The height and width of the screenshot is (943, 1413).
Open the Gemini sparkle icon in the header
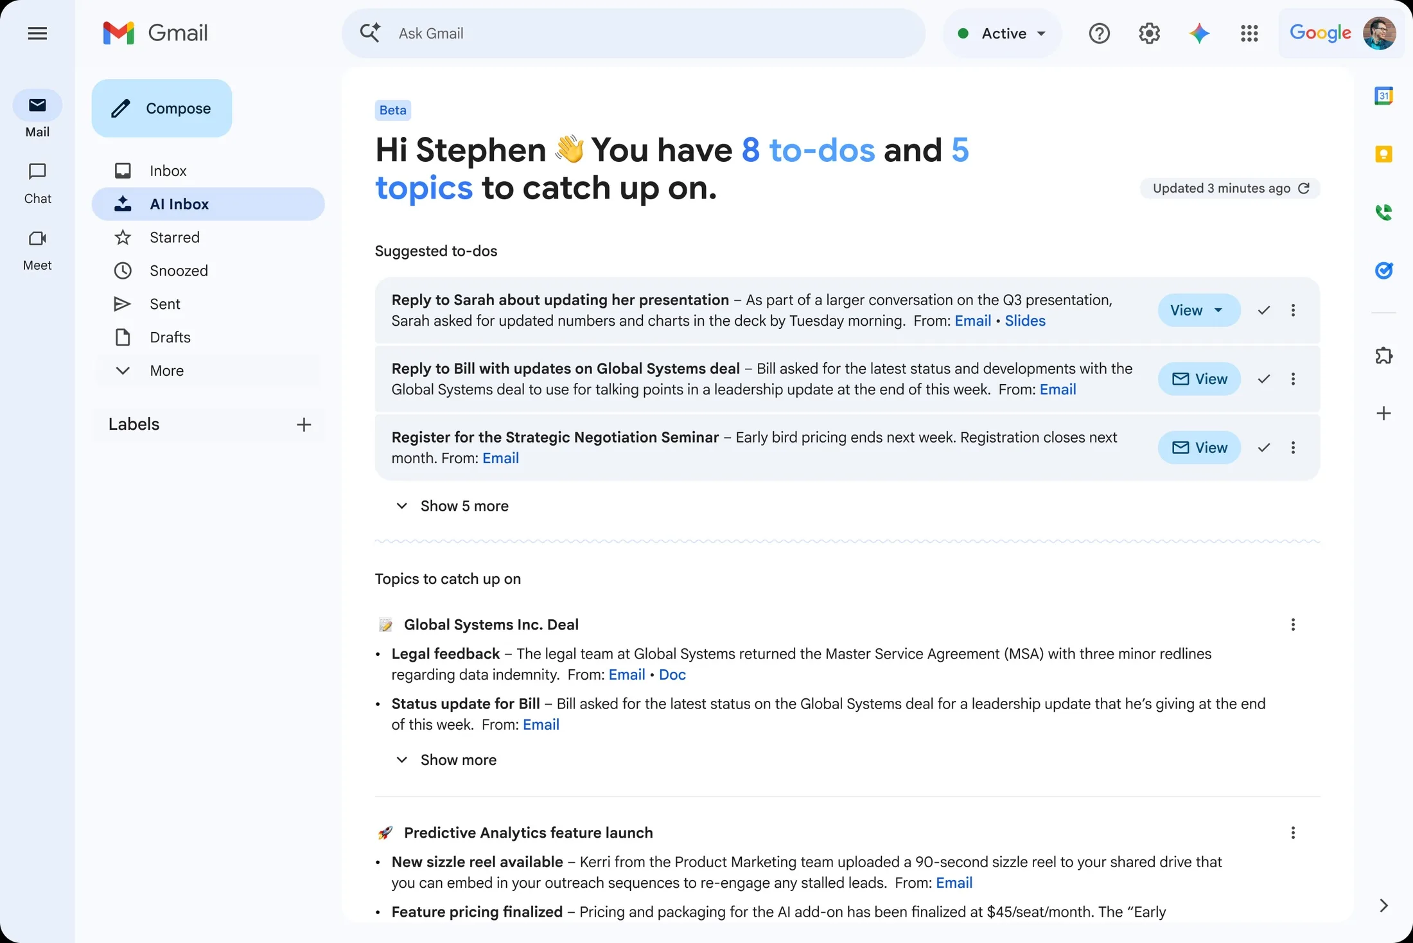click(x=1200, y=33)
